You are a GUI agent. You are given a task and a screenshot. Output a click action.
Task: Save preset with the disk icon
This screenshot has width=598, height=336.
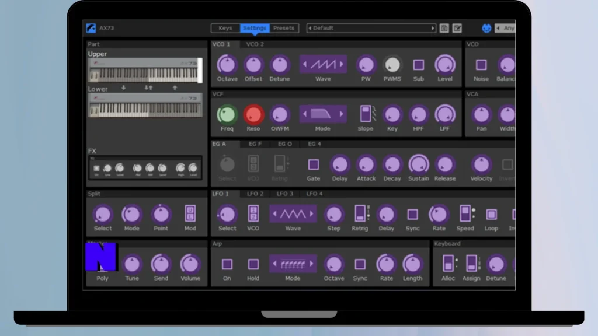coord(444,28)
